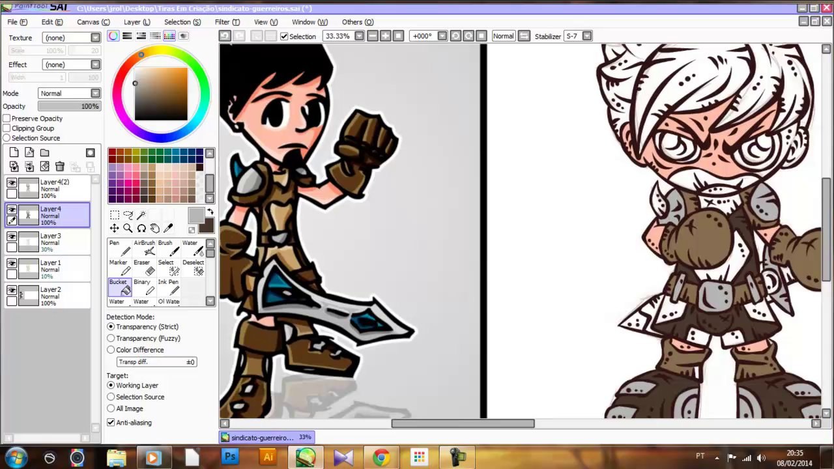Open the rotation angle dropdown
The width and height of the screenshot is (834, 469).
click(x=442, y=36)
